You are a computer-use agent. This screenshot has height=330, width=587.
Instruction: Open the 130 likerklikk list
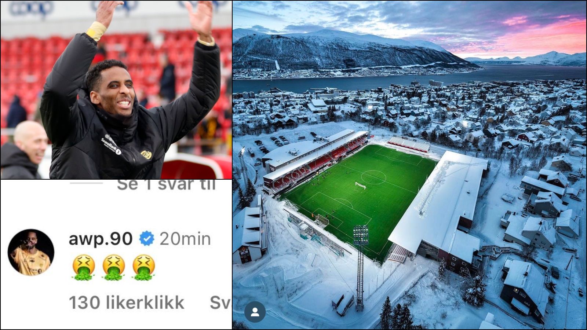(127, 302)
